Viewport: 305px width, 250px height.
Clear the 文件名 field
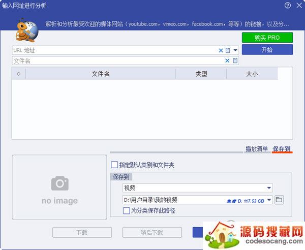click(227, 60)
